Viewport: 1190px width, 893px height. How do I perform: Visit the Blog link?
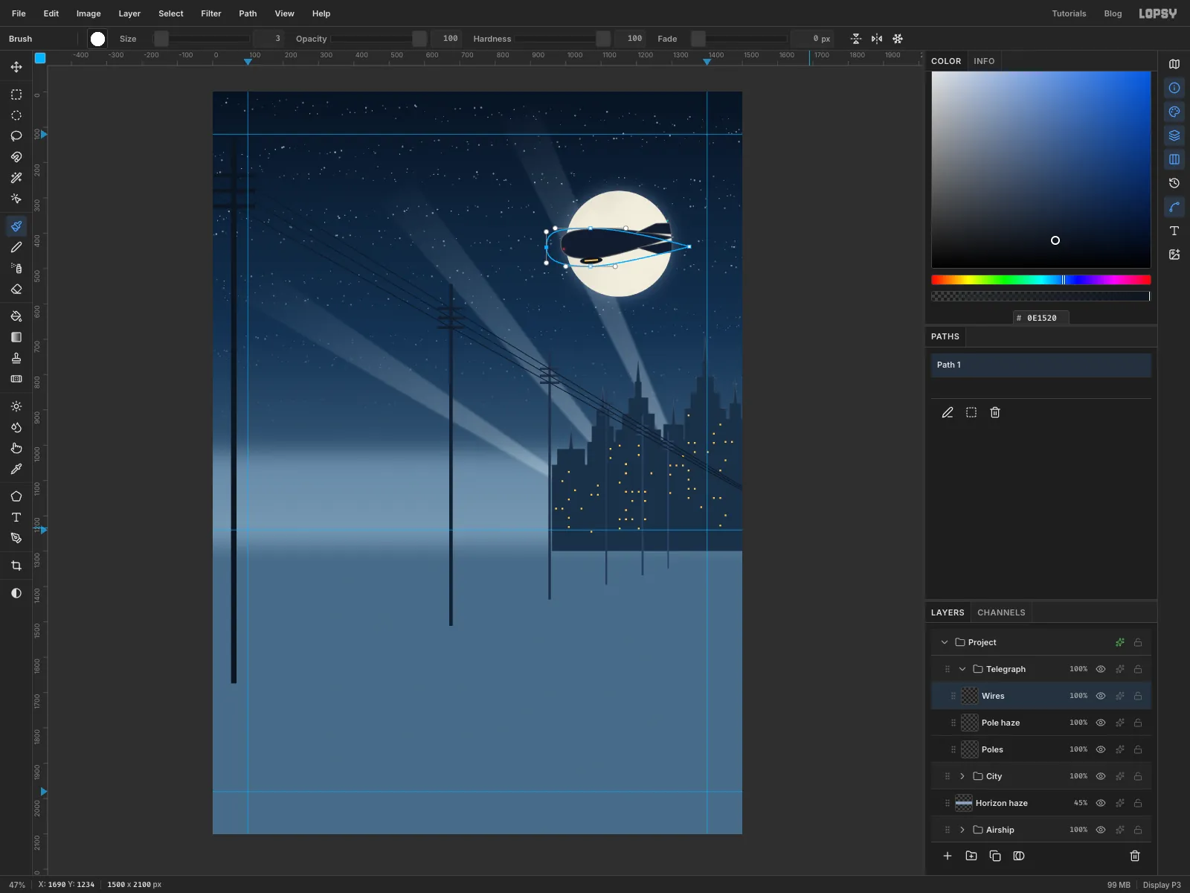[x=1113, y=13]
